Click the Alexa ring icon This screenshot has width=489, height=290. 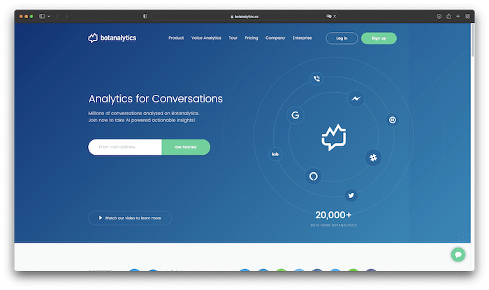(313, 176)
